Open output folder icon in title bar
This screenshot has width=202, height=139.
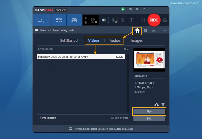pyautogui.click(x=130, y=9)
